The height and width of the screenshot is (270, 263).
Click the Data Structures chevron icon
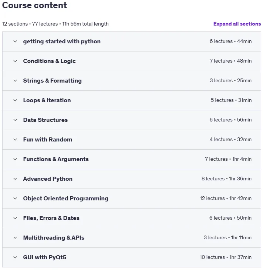click(x=15, y=120)
